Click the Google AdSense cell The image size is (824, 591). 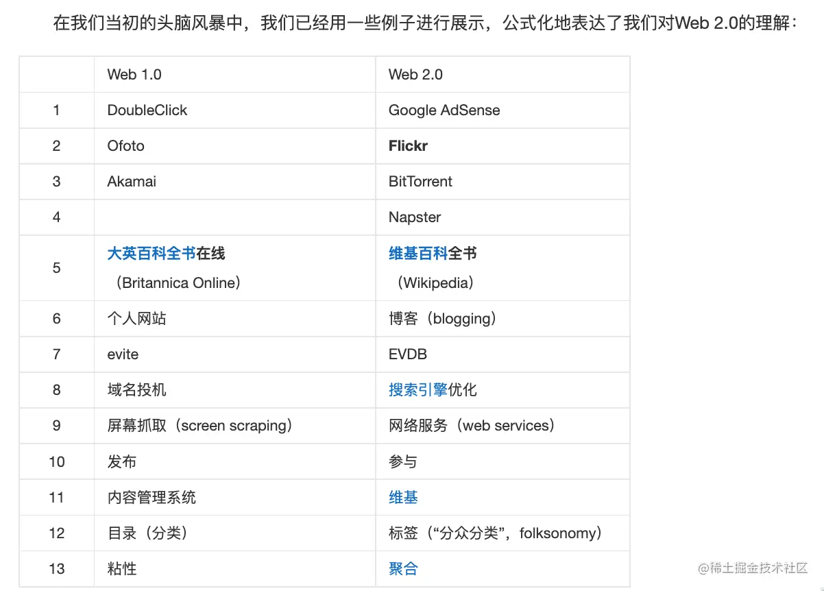(x=502, y=110)
